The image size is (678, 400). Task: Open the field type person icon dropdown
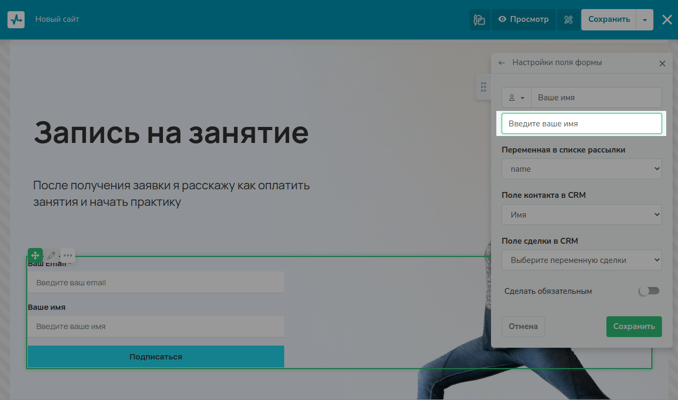coord(517,98)
